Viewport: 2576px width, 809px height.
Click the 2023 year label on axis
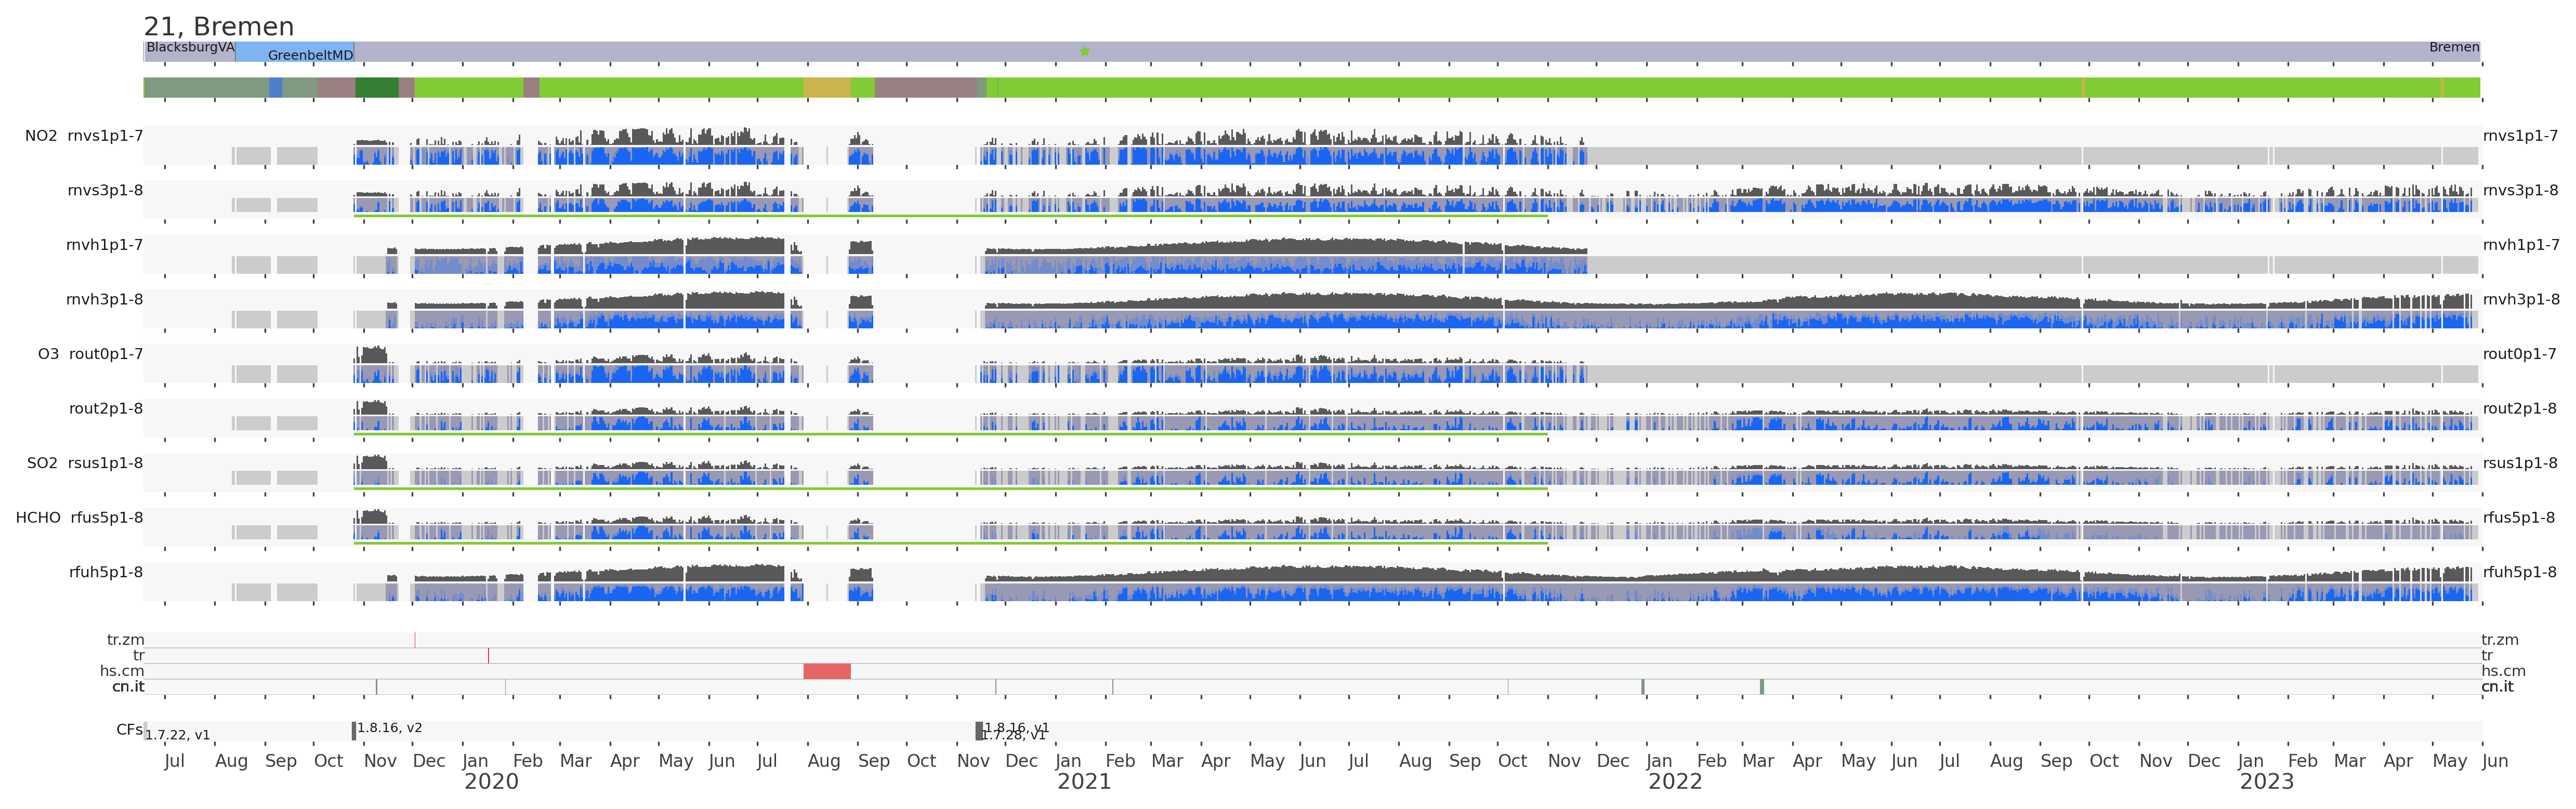pyautogui.click(x=2266, y=782)
